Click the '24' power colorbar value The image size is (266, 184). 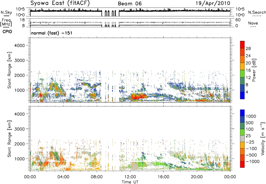pyautogui.click(x=248, y=56)
